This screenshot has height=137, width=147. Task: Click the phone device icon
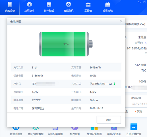point(10,5)
